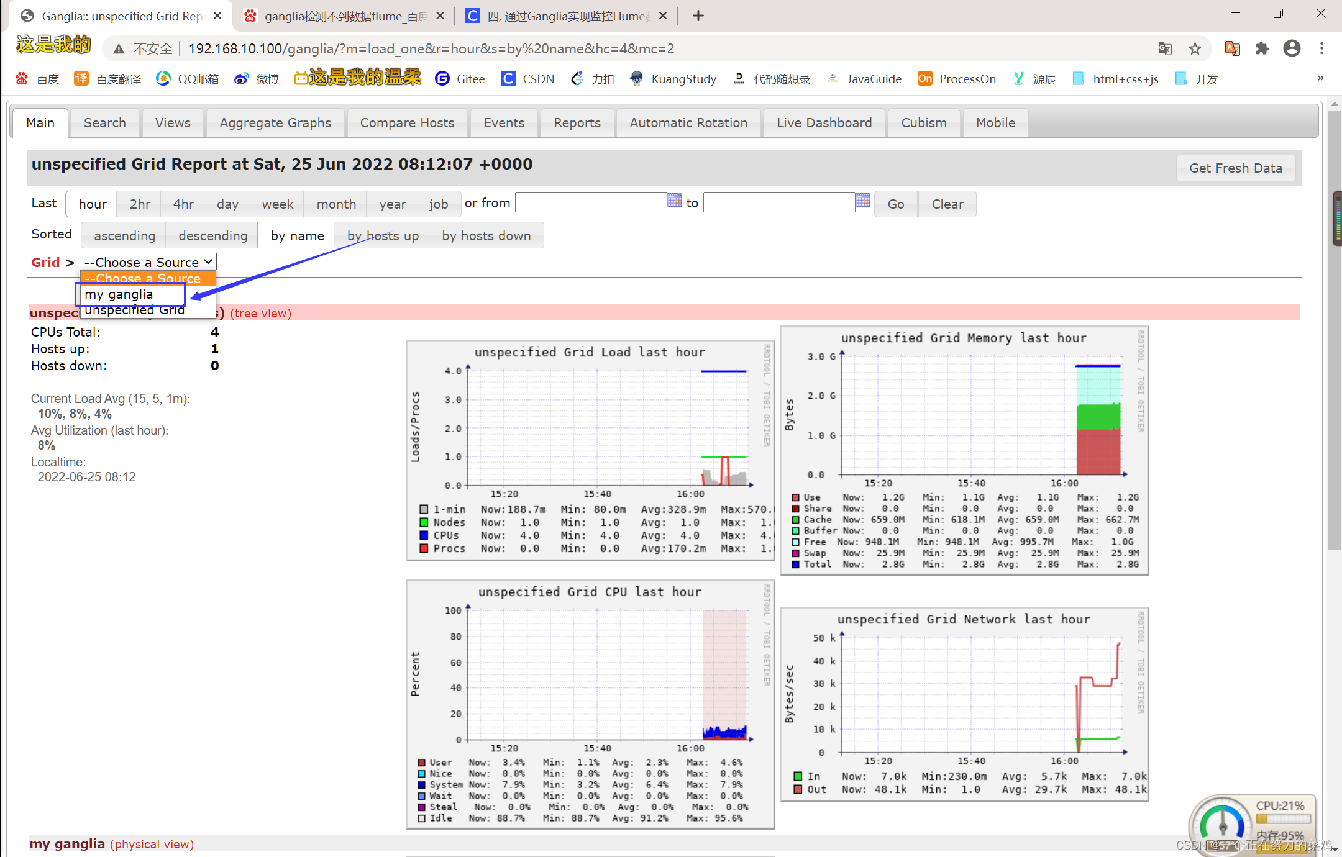Show more bookmarks overflow chevron
This screenshot has width=1342, height=857.
(1320, 78)
